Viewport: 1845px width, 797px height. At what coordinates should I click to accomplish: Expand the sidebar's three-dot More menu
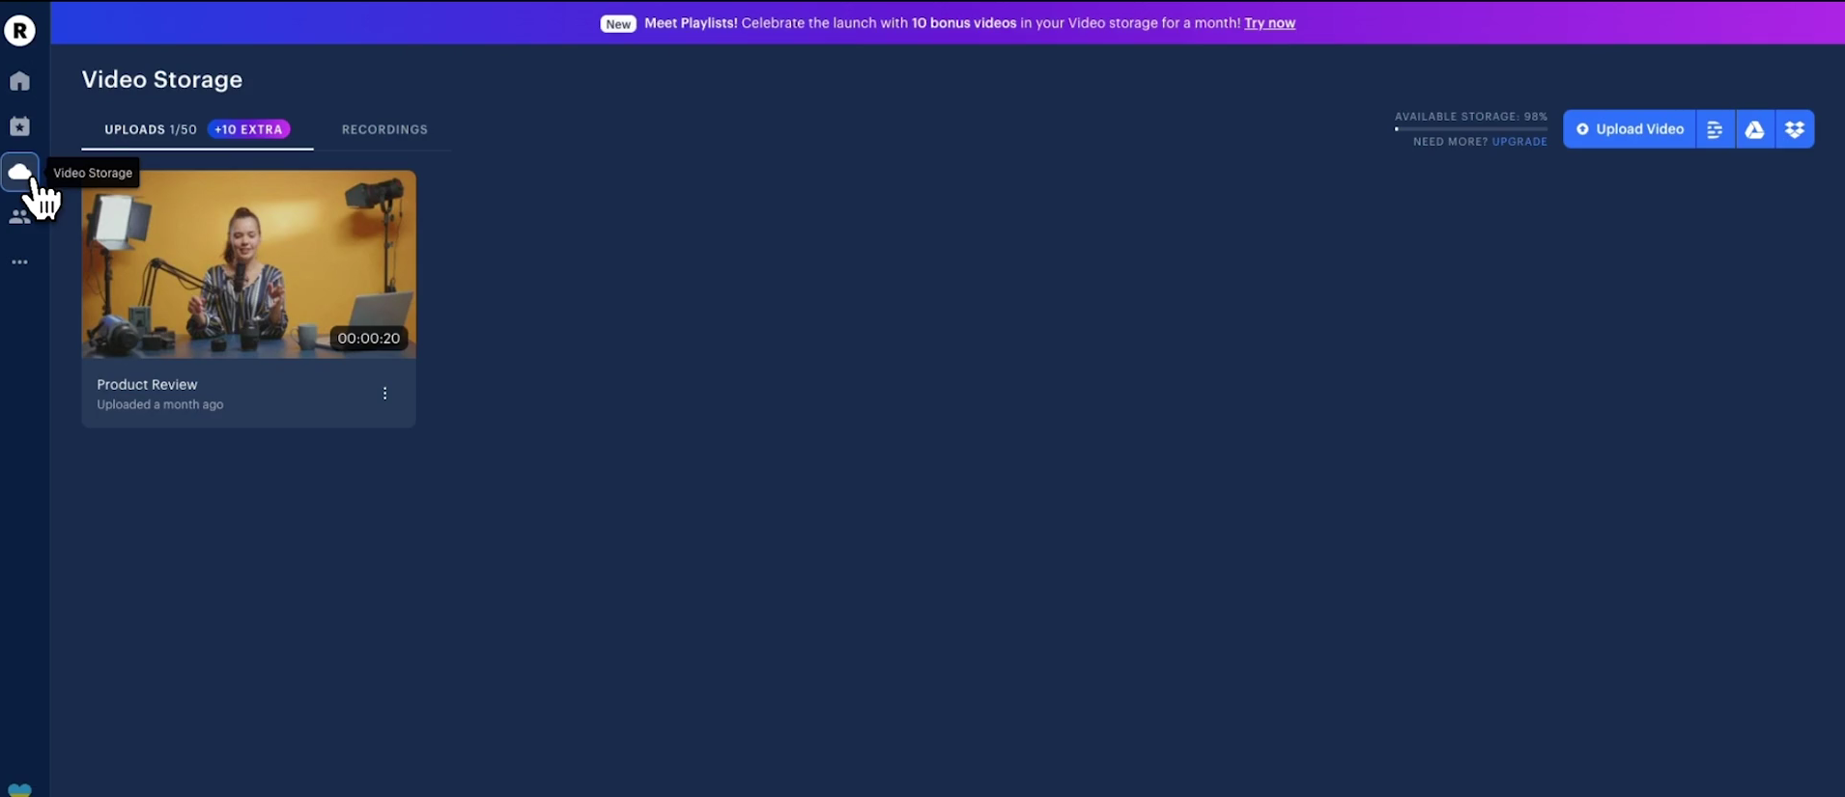pyautogui.click(x=19, y=262)
